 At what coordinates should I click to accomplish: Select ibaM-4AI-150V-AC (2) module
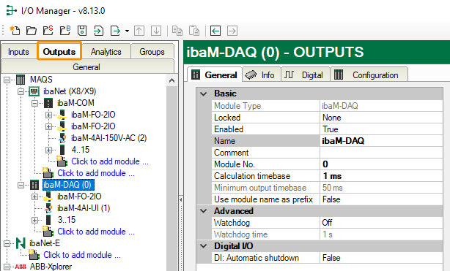108,138
